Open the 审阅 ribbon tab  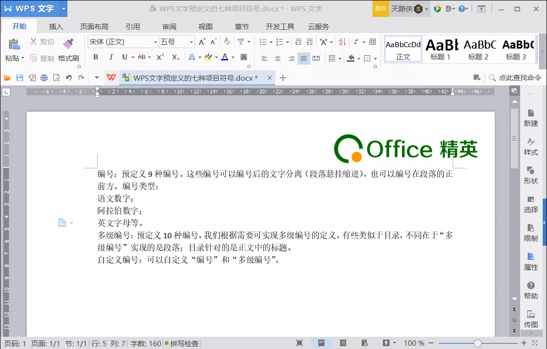click(169, 26)
